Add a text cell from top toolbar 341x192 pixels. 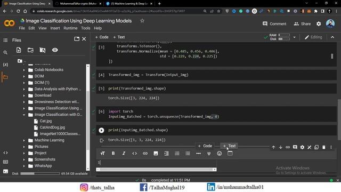click(119, 37)
